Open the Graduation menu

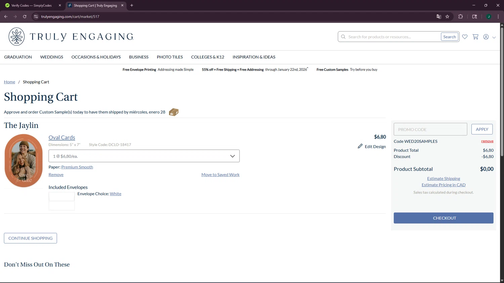(x=18, y=57)
